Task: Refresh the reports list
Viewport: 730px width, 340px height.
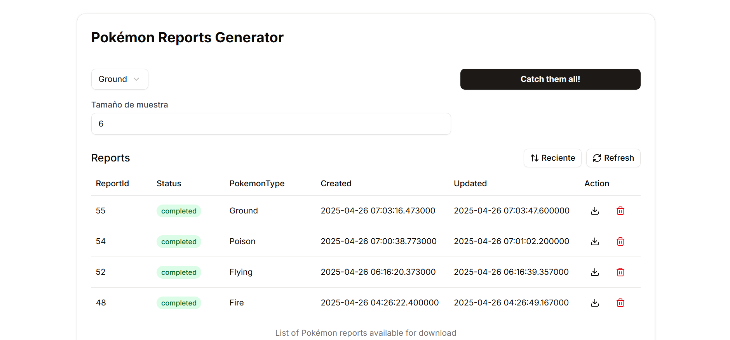Action: point(613,158)
